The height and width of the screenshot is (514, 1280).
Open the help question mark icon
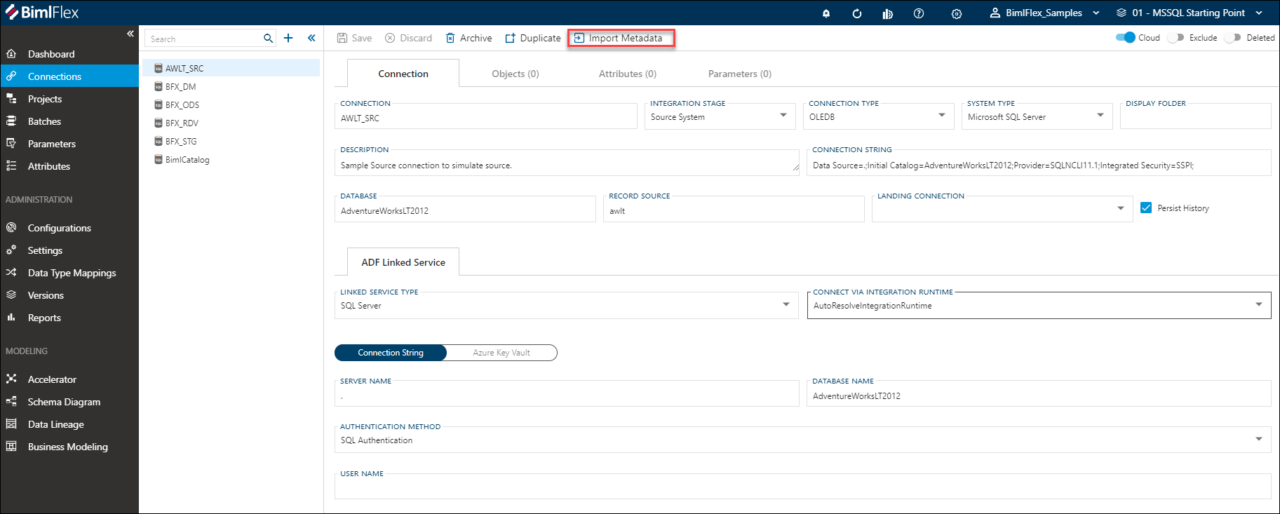919,13
